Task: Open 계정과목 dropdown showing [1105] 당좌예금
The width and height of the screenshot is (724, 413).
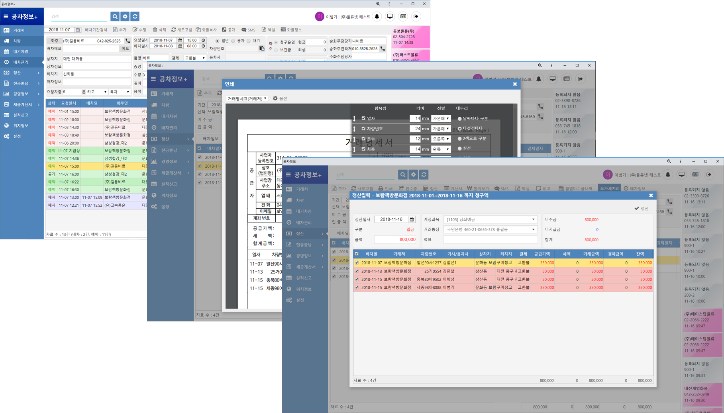Action: (x=491, y=219)
